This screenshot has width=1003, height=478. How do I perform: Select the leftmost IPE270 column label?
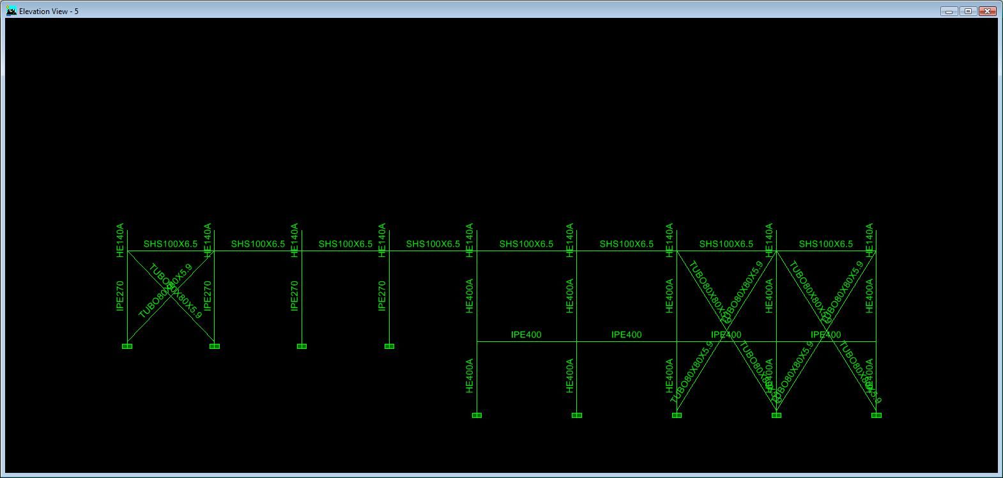[x=120, y=296]
